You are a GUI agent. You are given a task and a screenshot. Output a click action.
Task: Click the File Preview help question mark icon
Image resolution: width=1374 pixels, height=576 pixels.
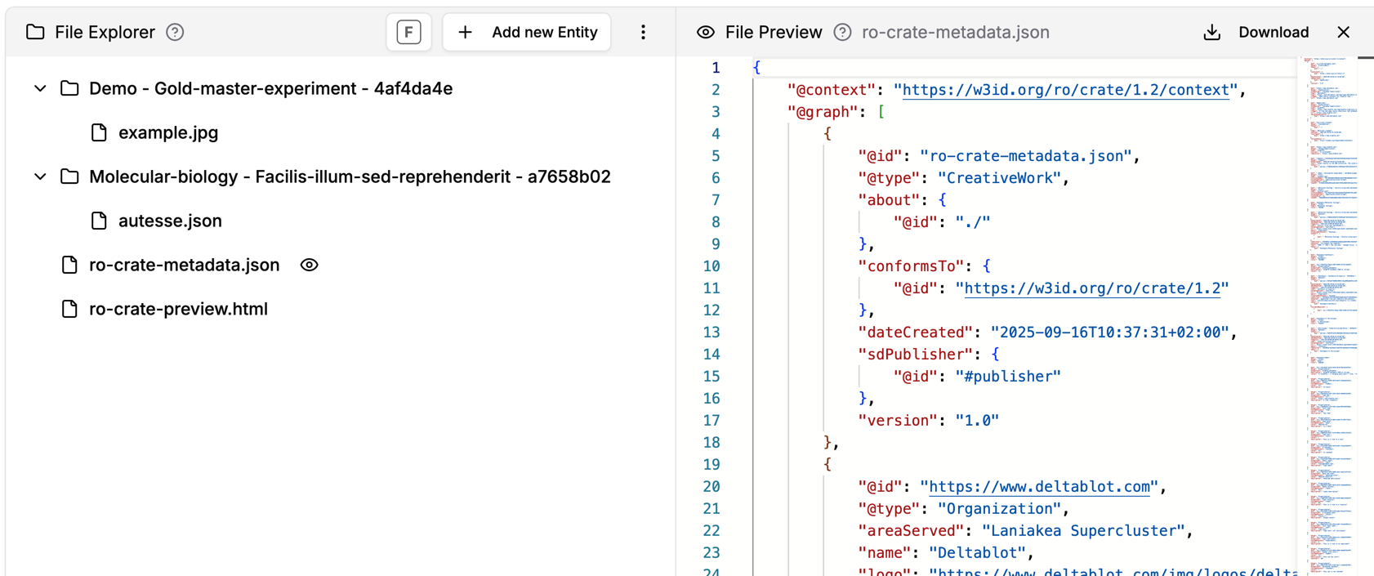(842, 33)
